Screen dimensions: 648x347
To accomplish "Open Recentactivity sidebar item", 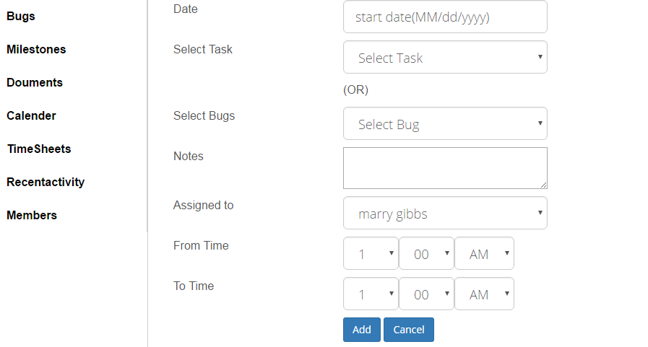I will click(46, 182).
